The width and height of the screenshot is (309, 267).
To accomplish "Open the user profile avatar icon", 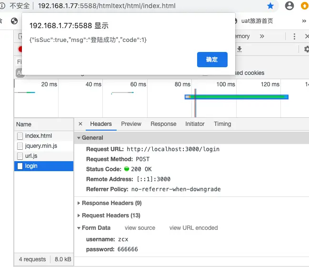I will click(289, 6).
